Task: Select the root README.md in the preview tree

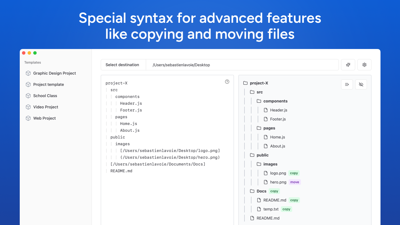Action: pos(268,218)
